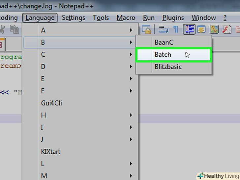The image size is (240, 180).
Task: Choose the Gui4Cli language
Action: (80, 103)
